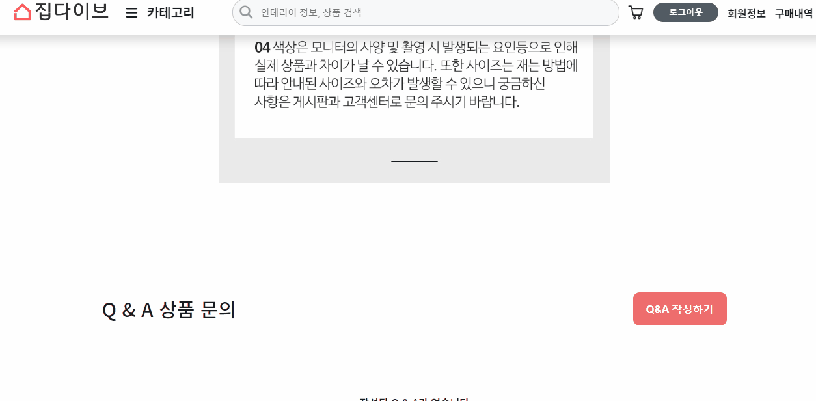
Task: Click the 로그아웃 button
Action: 686,12
